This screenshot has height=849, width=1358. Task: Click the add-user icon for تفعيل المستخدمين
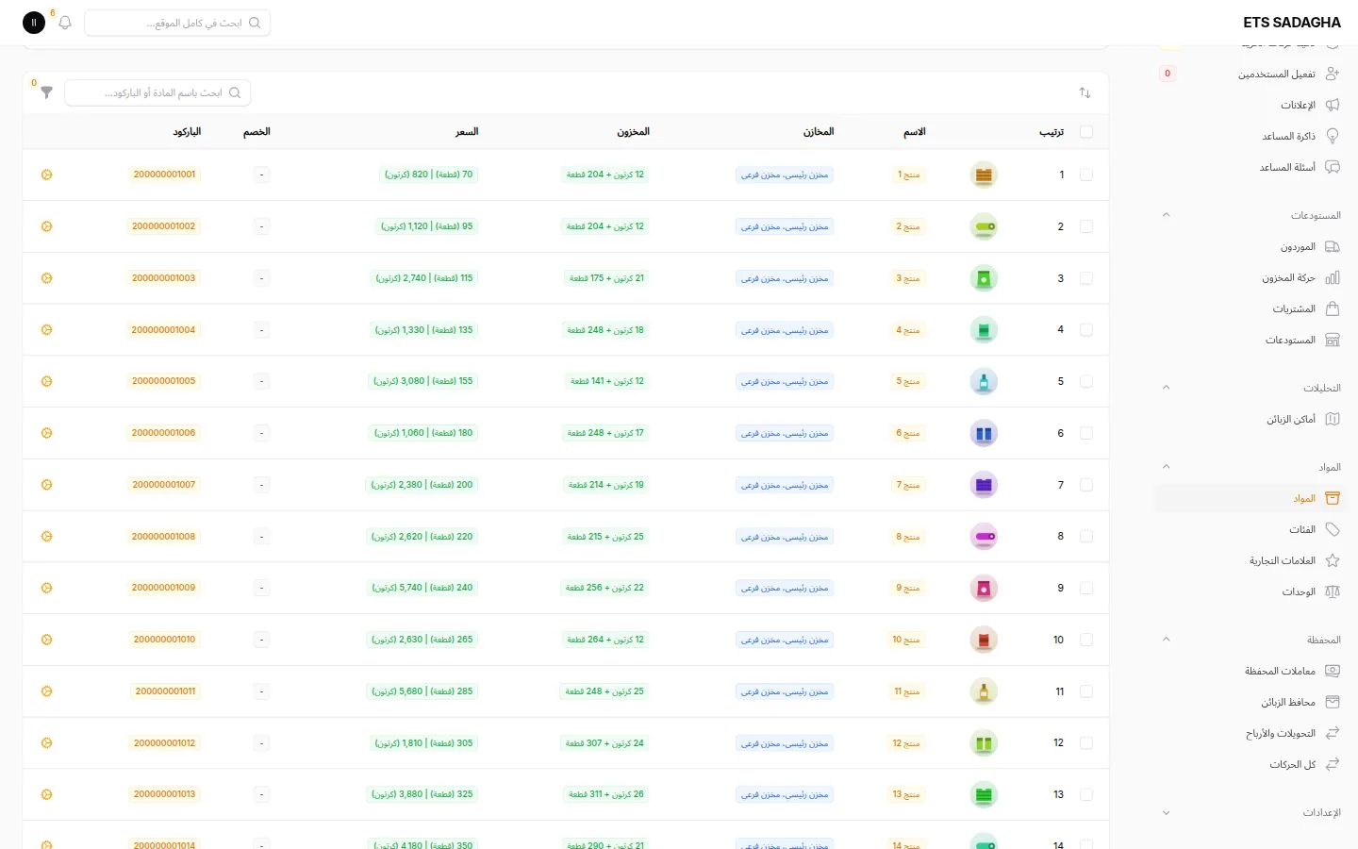pos(1333,74)
